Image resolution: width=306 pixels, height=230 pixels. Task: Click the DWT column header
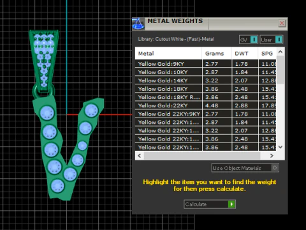pyautogui.click(x=245, y=54)
